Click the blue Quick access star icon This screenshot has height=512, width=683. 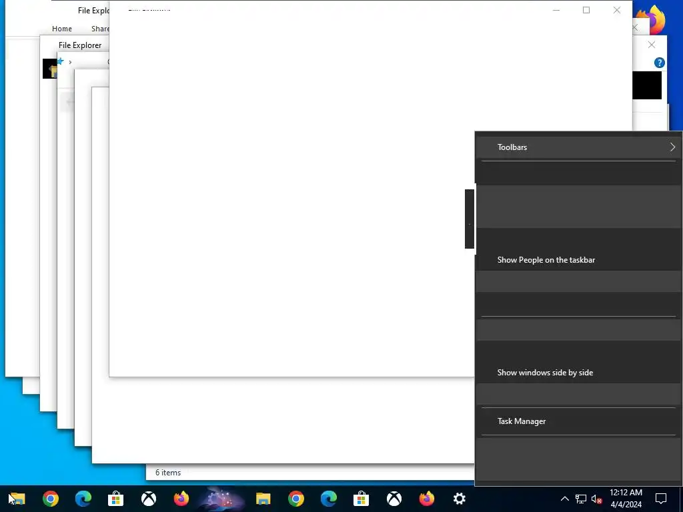tap(61, 61)
